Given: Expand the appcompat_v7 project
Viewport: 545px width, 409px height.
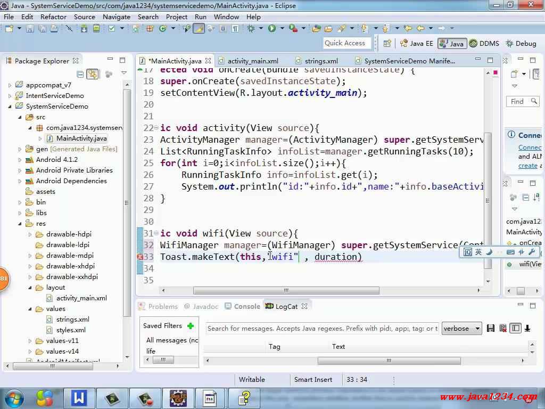Looking at the screenshot, I should (x=10, y=85).
